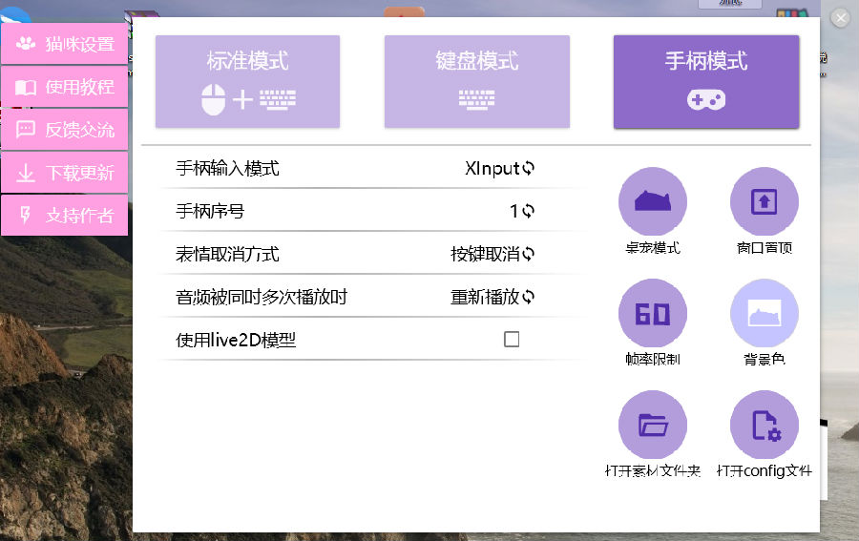
Task: Open the 猫咪设置 cat settings menu
Action: click(65, 44)
